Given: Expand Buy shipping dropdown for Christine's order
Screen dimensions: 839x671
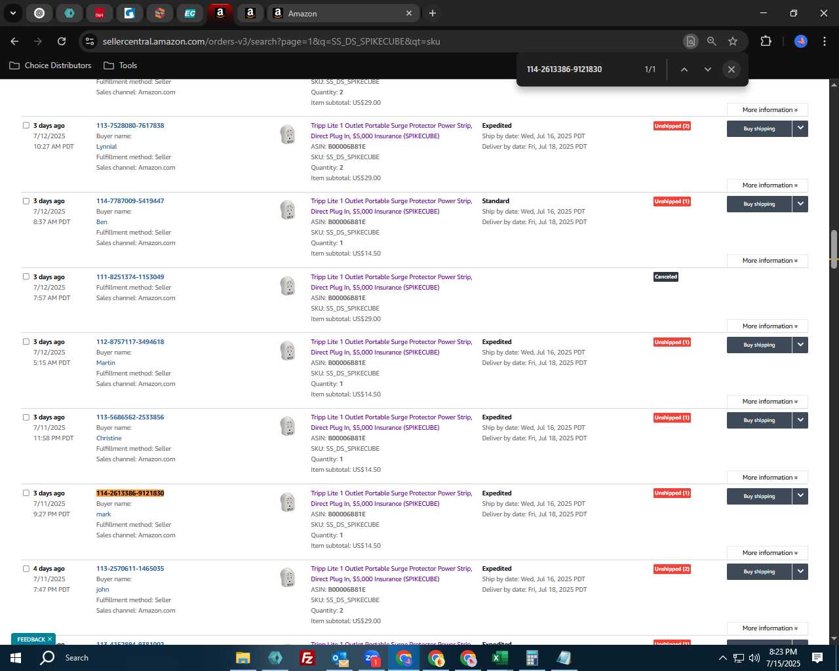Looking at the screenshot, I should click(800, 420).
